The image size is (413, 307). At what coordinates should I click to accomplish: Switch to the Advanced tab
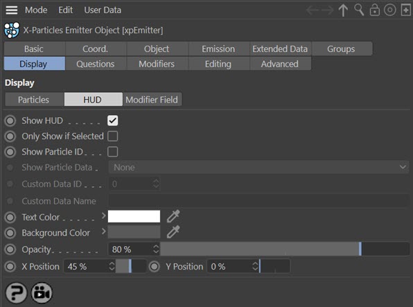(x=280, y=64)
